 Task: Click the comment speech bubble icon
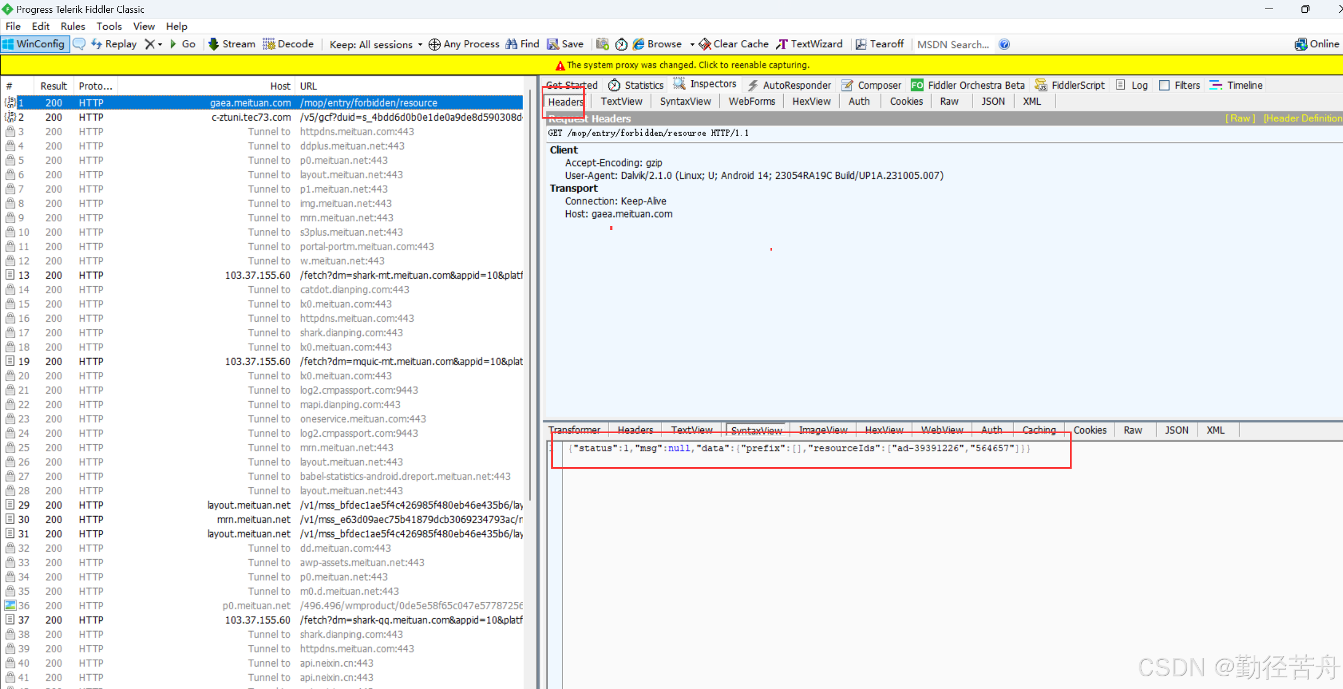79,44
